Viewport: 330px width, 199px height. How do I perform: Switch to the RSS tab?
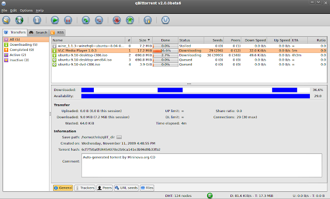[x=57, y=32]
